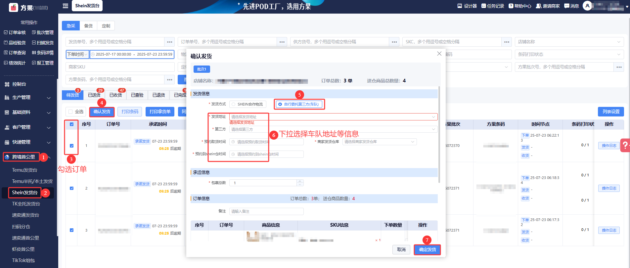Open Temu发货台 in the sidebar
Image resolution: width=630 pixels, height=268 pixels.
click(x=25, y=170)
